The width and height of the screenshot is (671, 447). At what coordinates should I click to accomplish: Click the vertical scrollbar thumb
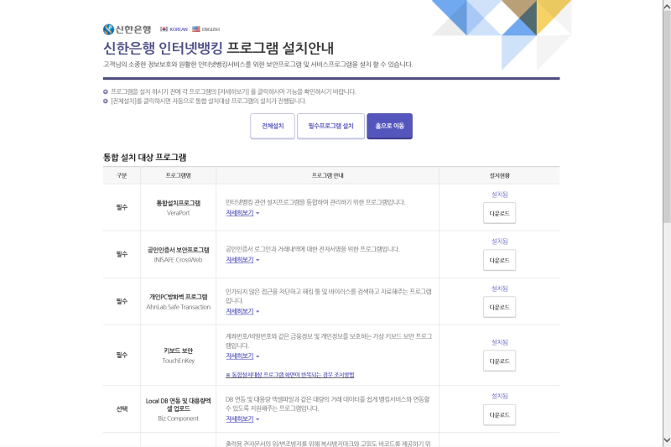point(667,117)
